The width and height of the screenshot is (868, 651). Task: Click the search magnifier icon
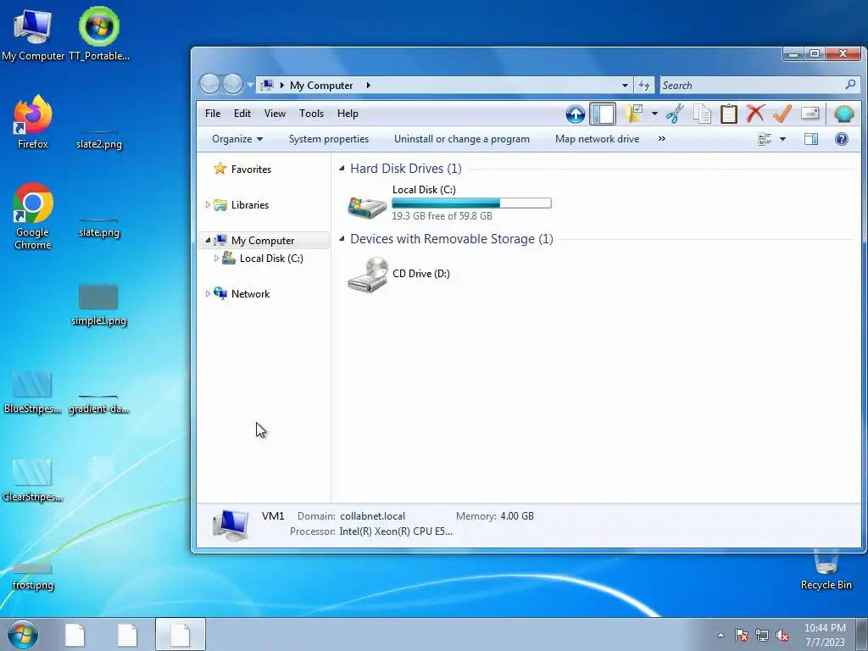pos(851,85)
